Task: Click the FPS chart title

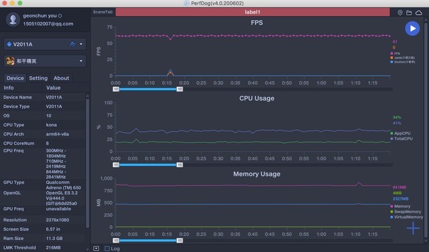Action: (257, 23)
